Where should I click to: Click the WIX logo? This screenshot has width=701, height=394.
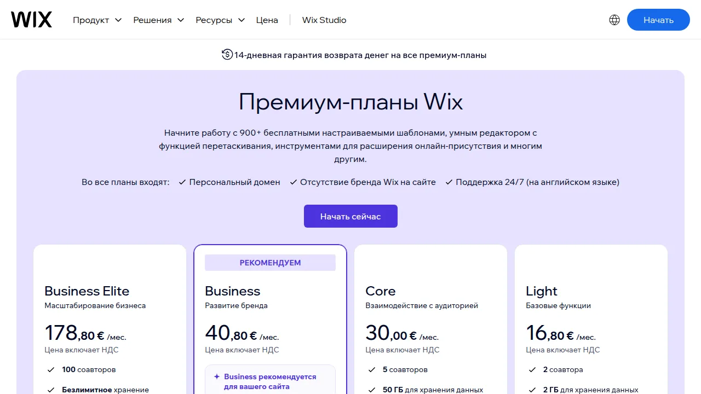tap(31, 20)
